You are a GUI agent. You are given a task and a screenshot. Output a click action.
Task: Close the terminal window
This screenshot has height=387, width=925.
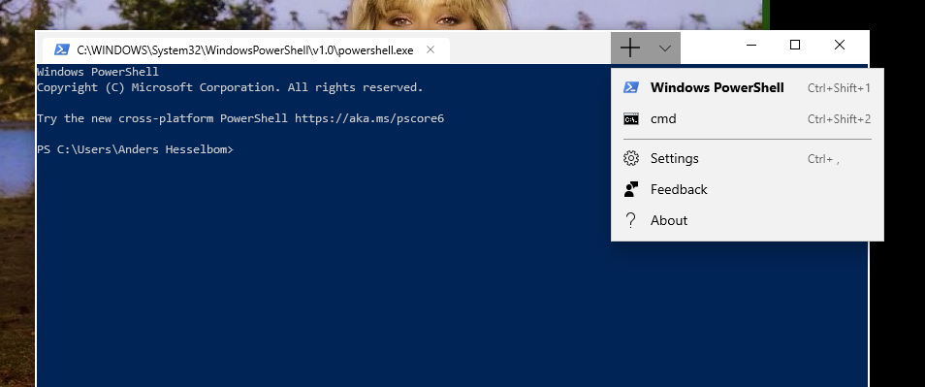[840, 45]
